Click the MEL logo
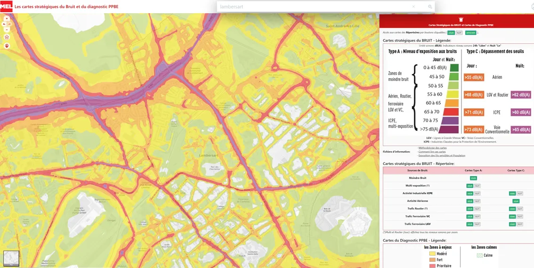The height and width of the screenshot is (268, 534). pos(6,7)
